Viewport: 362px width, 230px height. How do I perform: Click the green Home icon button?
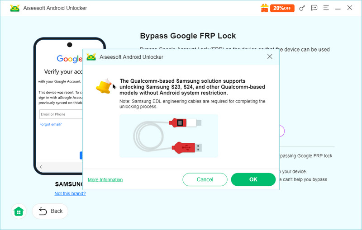pos(19,211)
